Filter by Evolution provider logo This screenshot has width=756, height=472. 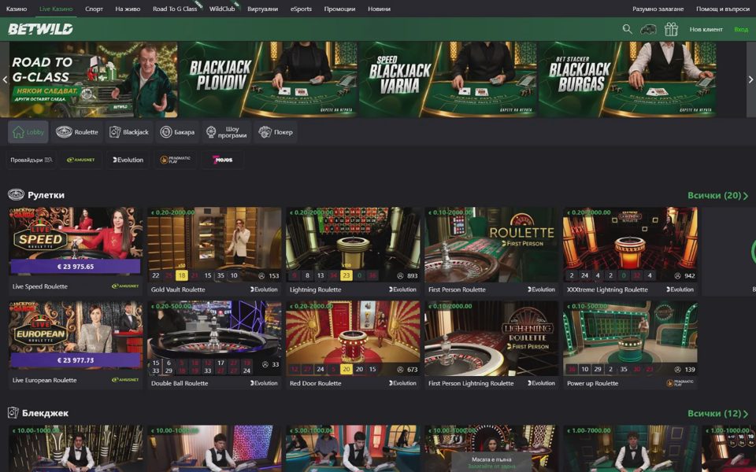coord(128,160)
